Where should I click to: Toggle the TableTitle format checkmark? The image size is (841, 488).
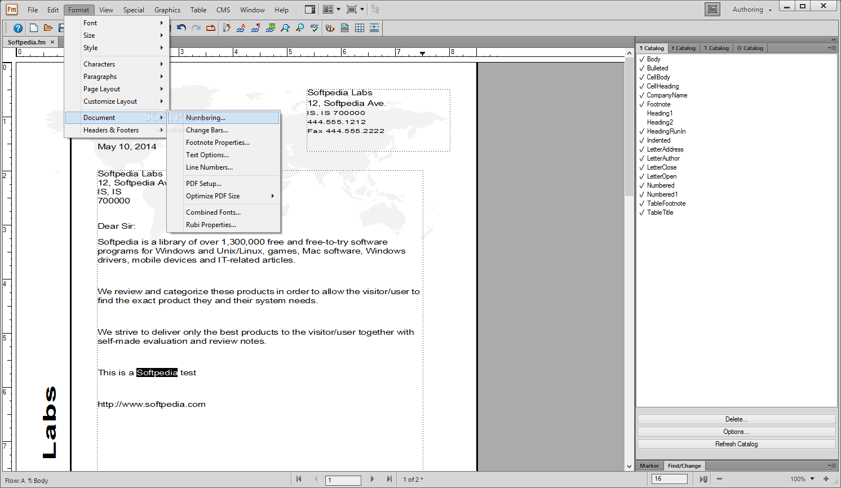[x=641, y=212]
